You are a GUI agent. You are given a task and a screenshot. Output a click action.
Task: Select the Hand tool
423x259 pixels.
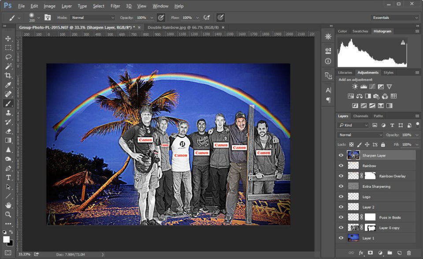pos(8,205)
